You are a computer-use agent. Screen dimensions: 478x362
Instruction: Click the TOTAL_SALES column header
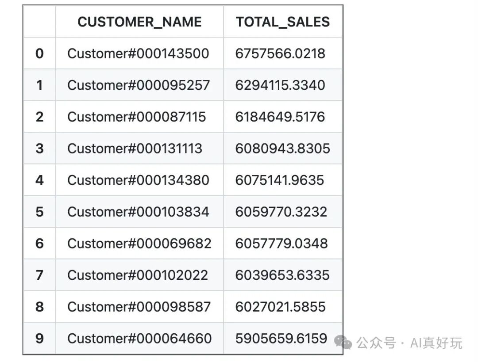[x=283, y=22]
